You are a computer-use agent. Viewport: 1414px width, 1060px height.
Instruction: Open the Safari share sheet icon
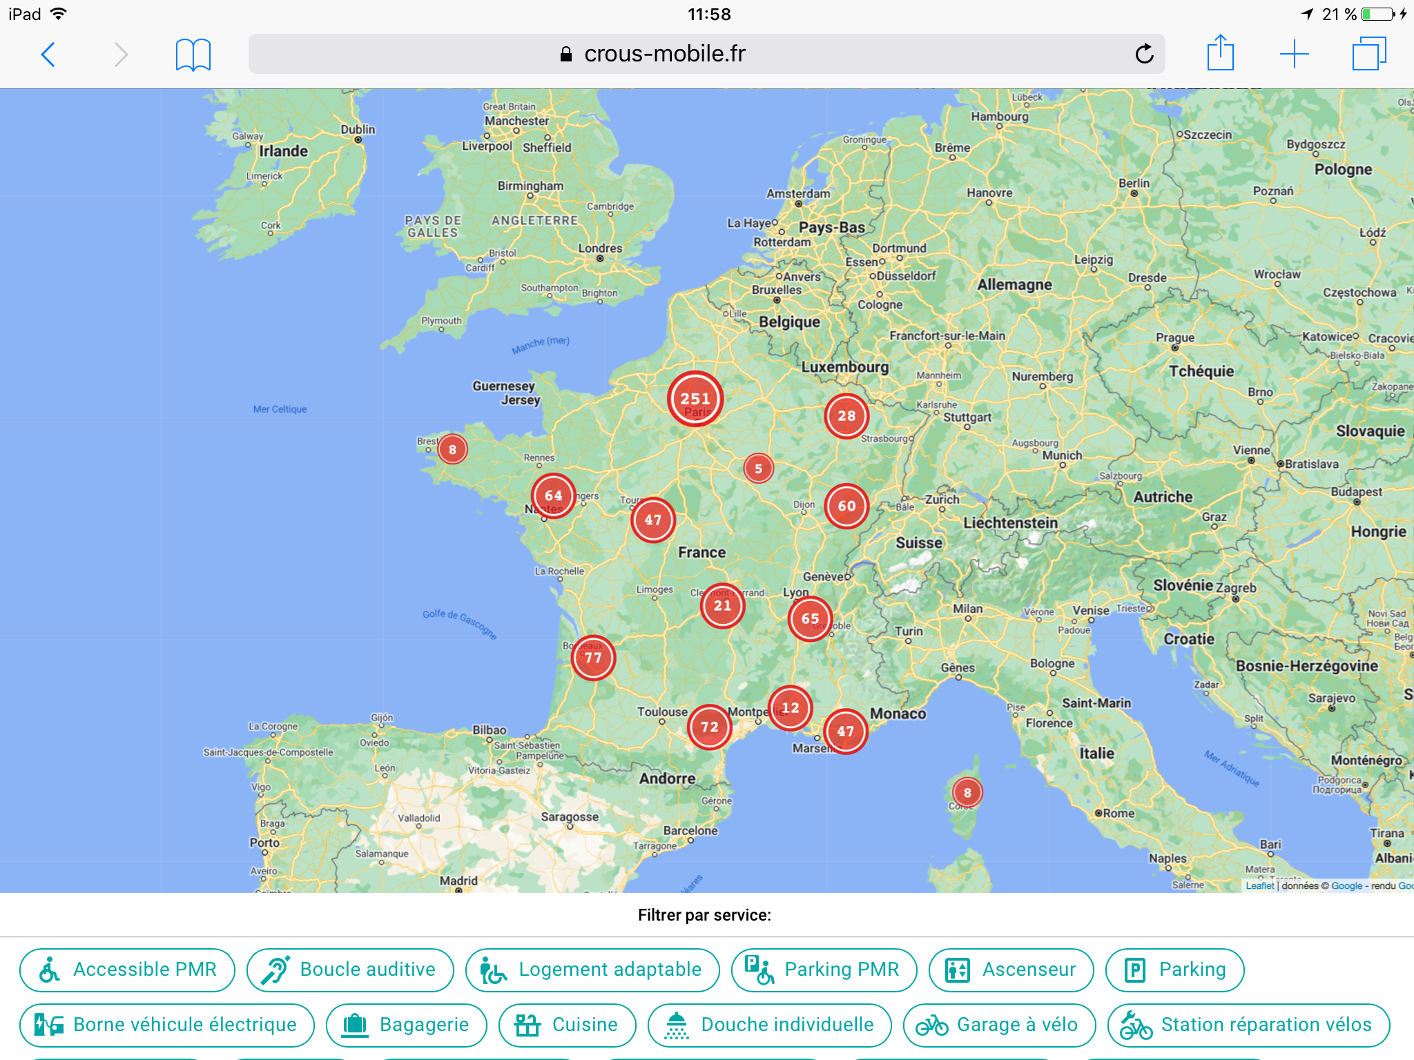[1221, 52]
